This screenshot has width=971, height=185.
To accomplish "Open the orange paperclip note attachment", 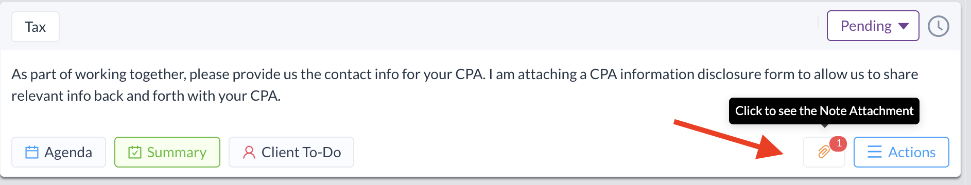I will point(824,152).
